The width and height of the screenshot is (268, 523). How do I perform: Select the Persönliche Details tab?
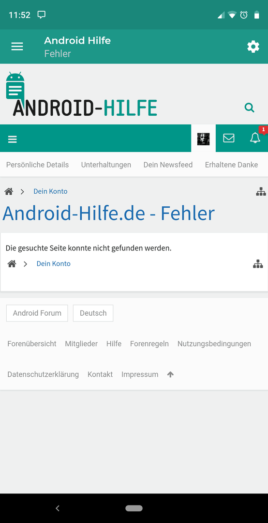[37, 165]
